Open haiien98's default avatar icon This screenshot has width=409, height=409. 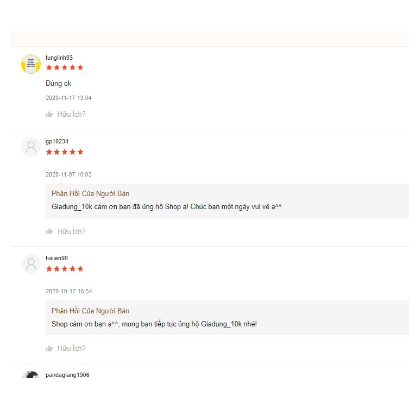[x=31, y=264]
